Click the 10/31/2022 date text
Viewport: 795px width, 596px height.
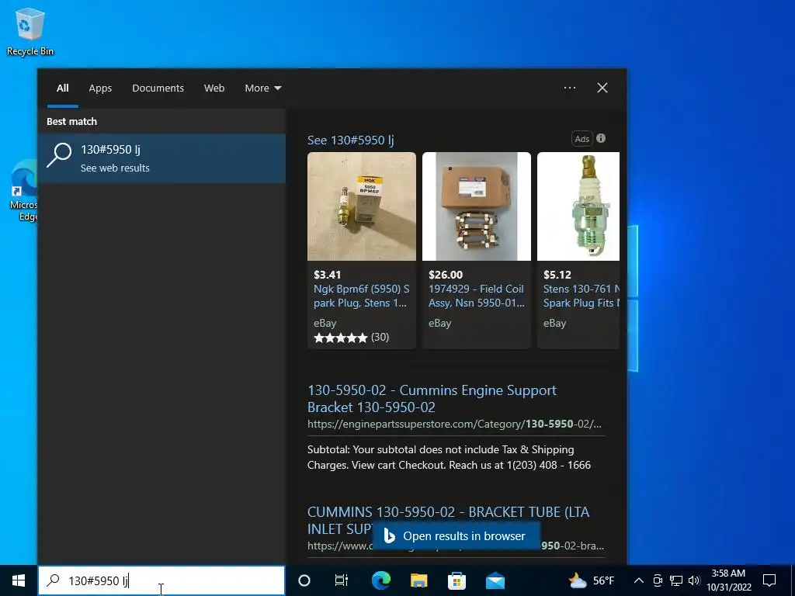[728, 587]
